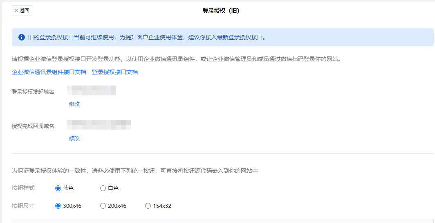Click the blurred 授权完成回调域名 value
Screen dimensions: 435x223
(x=99, y=125)
